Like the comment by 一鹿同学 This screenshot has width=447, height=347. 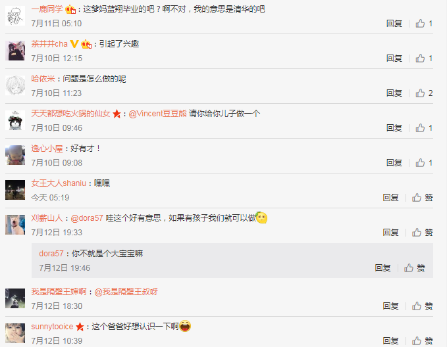click(423, 24)
